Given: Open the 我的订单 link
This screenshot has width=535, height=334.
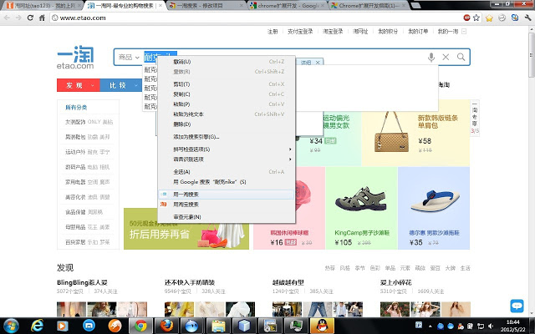Looking at the screenshot, I should point(418,32).
